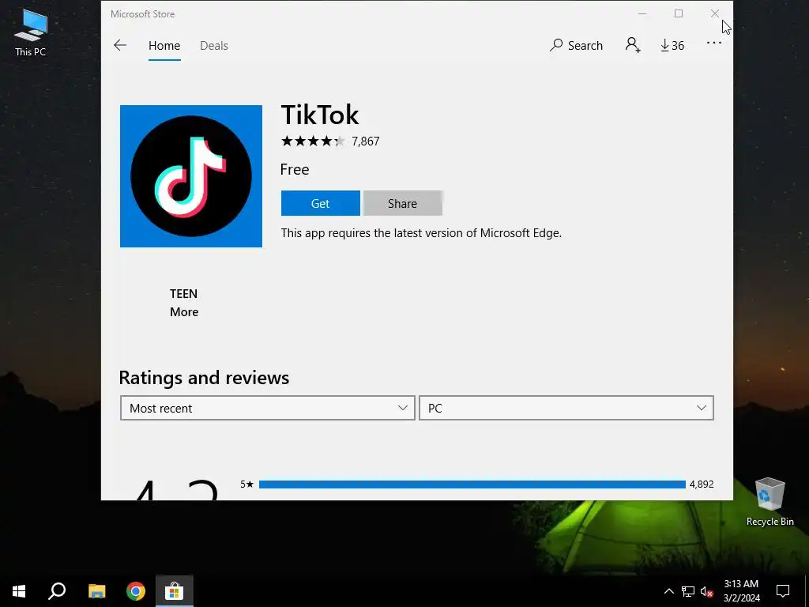The image size is (809, 607).
Task: Minimize the Microsoft Store window
Action: click(x=642, y=14)
